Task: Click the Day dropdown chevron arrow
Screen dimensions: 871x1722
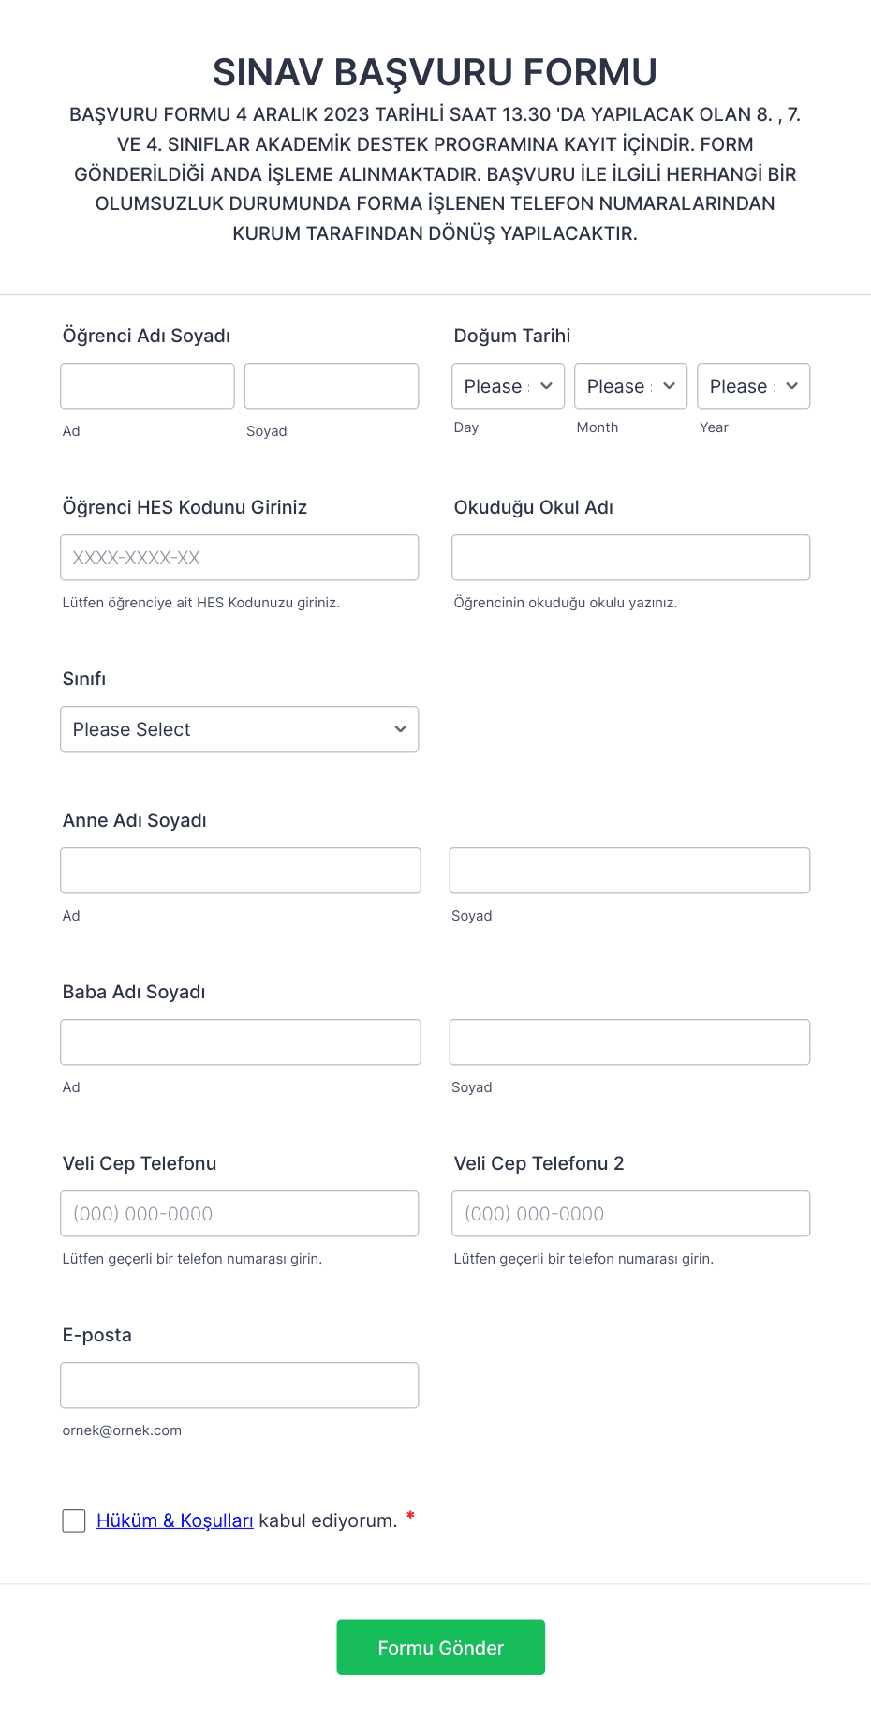Action: [544, 385]
